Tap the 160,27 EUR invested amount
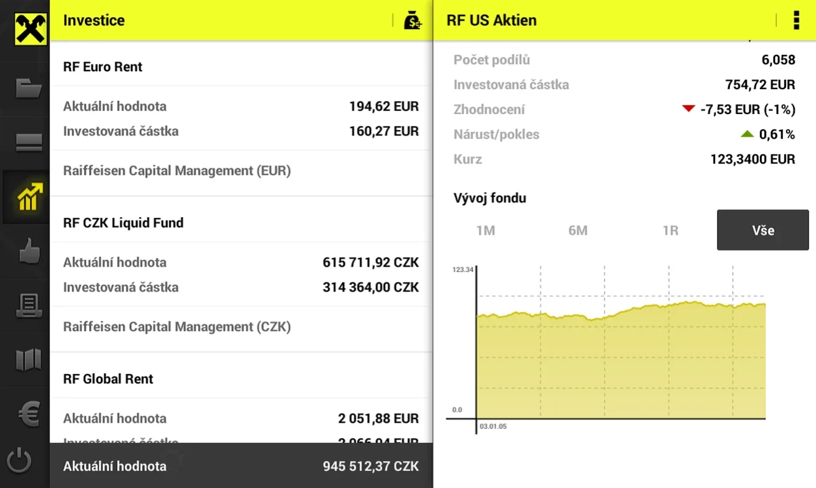This screenshot has height=488, width=816. [384, 131]
